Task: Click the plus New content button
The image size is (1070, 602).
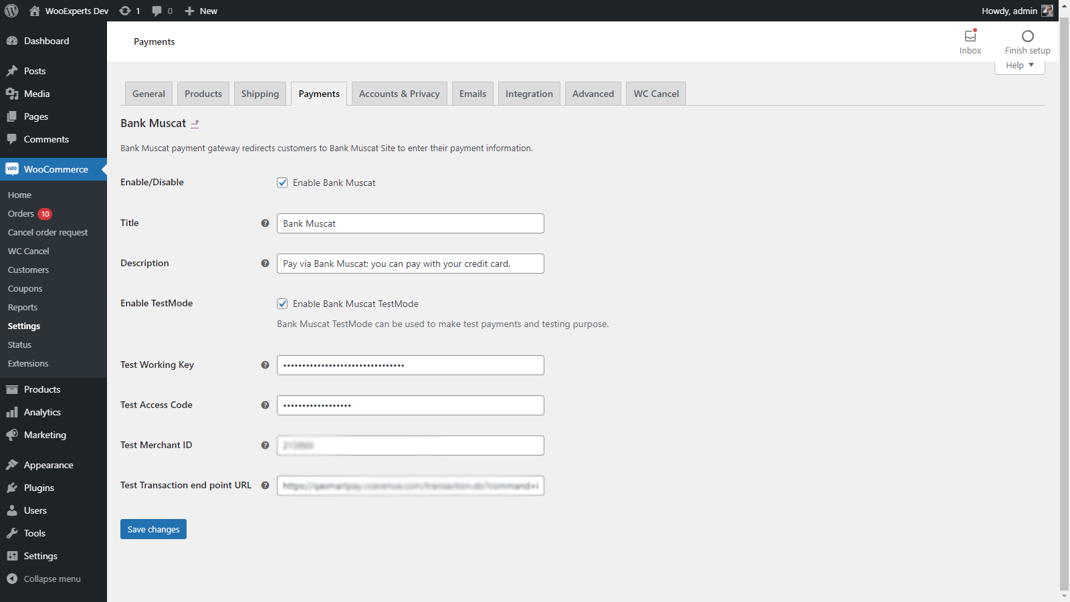Action: click(x=201, y=11)
